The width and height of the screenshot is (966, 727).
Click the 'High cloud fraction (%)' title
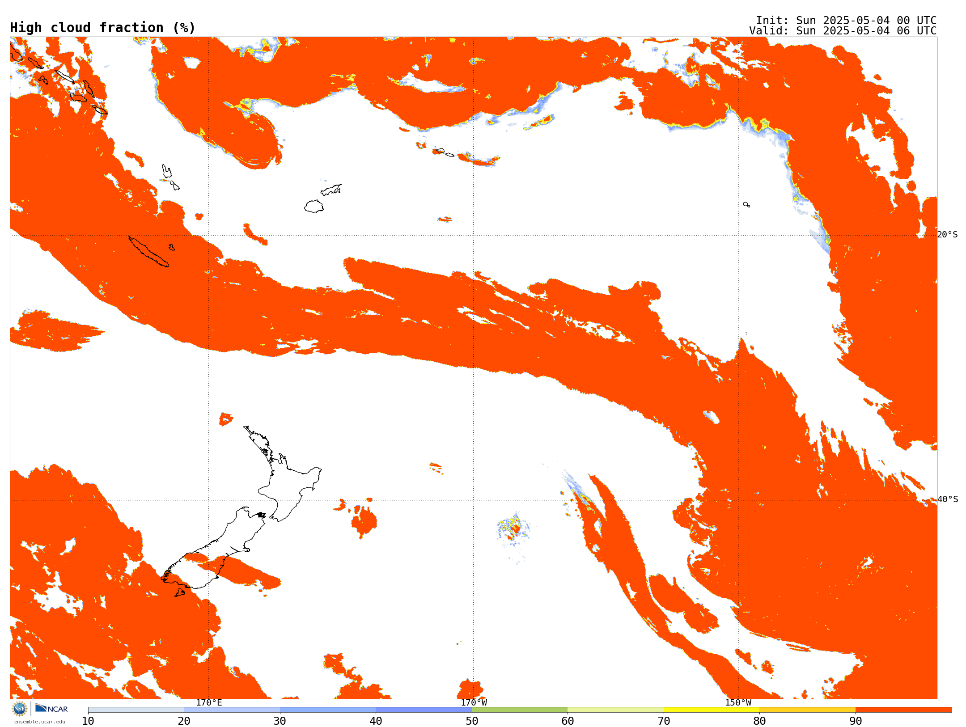(103, 28)
